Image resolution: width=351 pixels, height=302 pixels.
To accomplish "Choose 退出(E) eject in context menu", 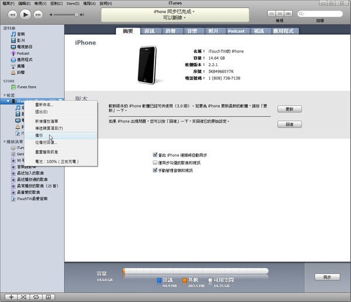I will pos(61,112).
